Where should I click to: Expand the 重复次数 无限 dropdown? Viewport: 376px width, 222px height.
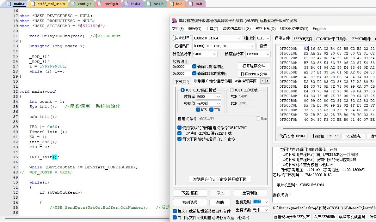pyautogui.click(x=266, y=210)
